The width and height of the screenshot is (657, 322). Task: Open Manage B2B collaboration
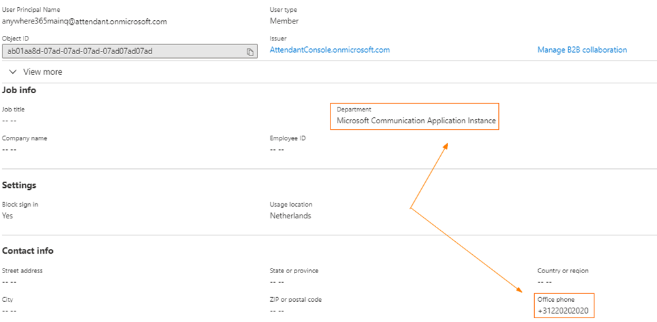[x=581, y=50]
